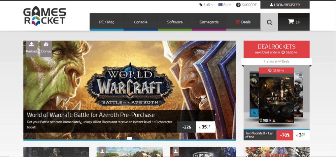Select the active white carousel indicator
Viewport: 336px width, 157px height.
point(129,138)
